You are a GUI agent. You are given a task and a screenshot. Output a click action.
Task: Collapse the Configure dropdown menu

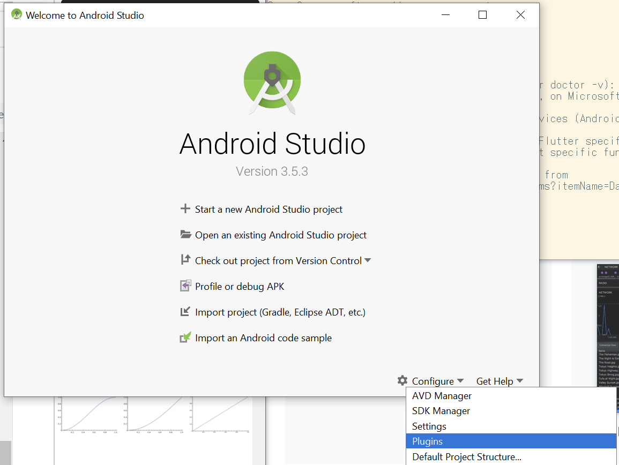click(437, 381)
